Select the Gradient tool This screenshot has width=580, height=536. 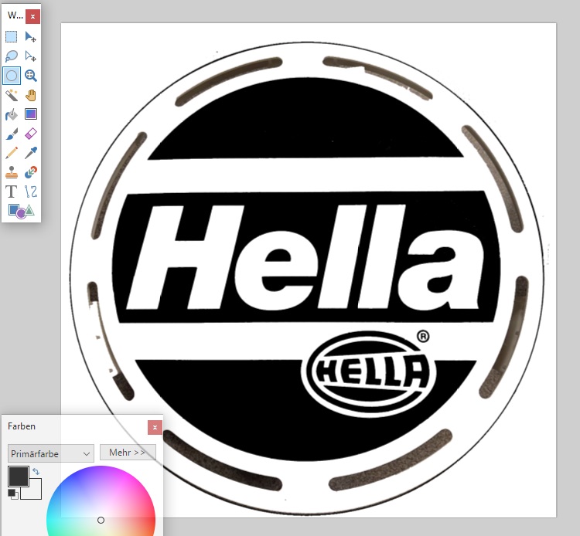(31, 114)
